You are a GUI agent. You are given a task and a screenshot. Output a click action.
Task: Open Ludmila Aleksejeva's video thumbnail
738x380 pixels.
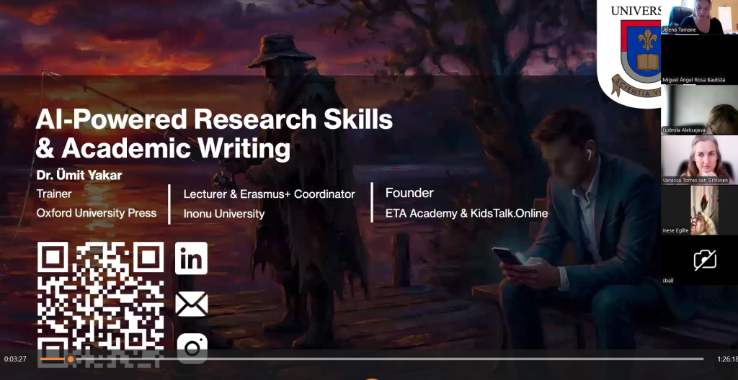(x=699, y=109)
